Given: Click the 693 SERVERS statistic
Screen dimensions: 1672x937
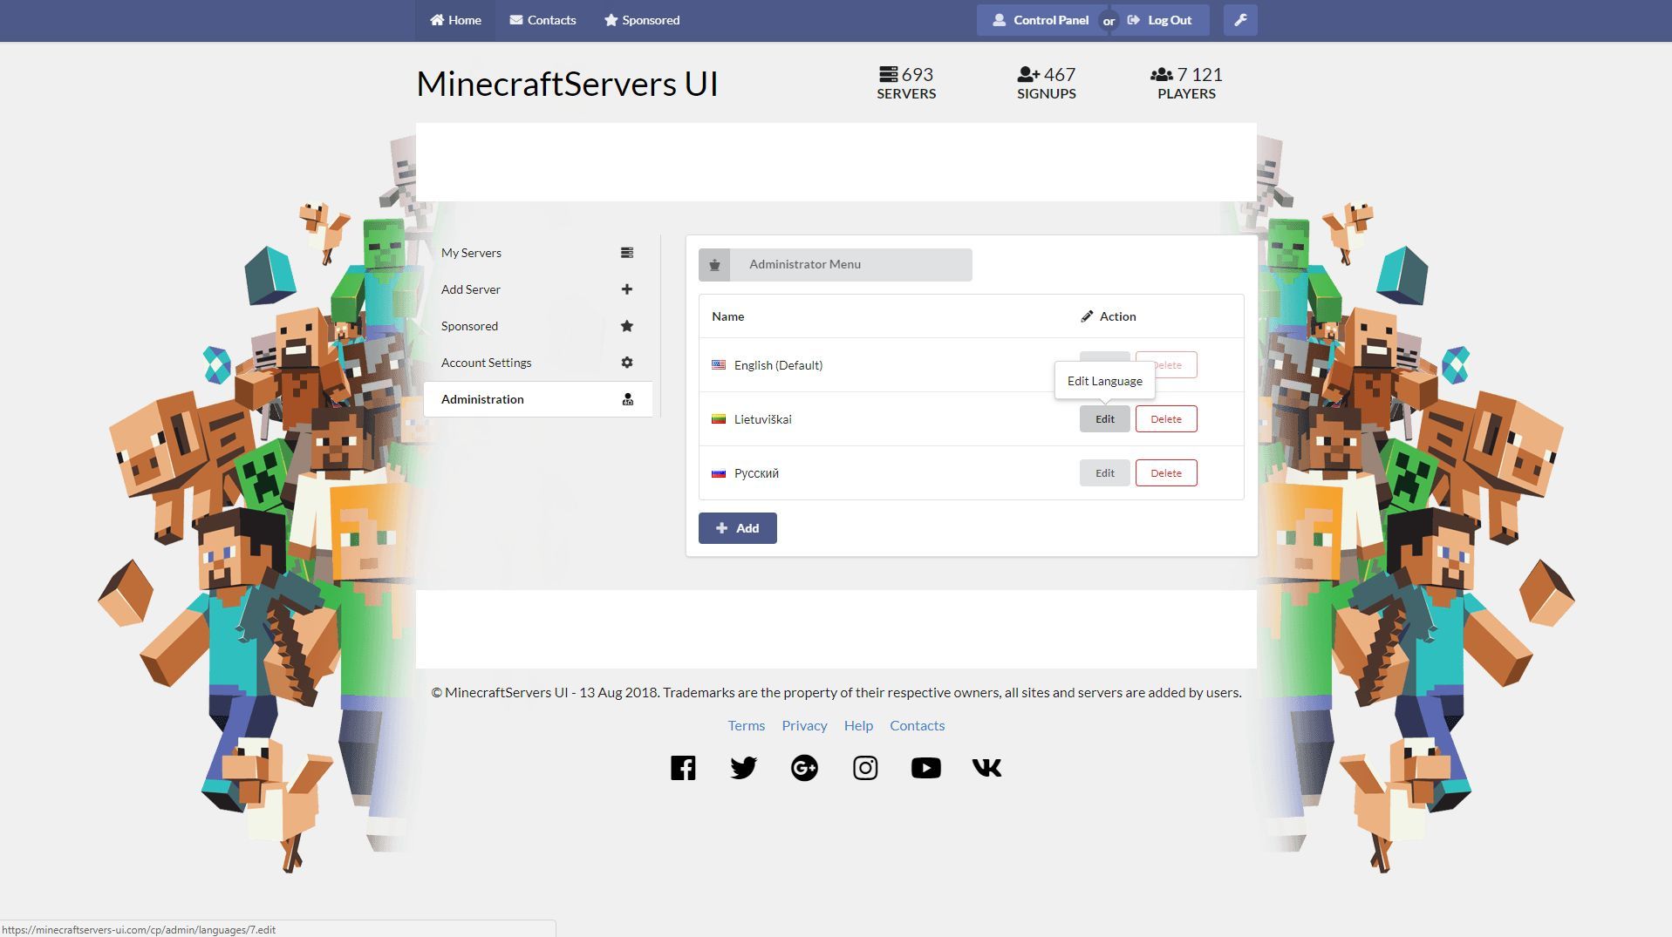Looking at the screenshot, I should (906, 84).
